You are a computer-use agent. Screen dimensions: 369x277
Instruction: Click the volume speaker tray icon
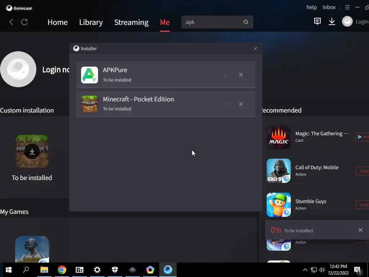click(322, 270)
